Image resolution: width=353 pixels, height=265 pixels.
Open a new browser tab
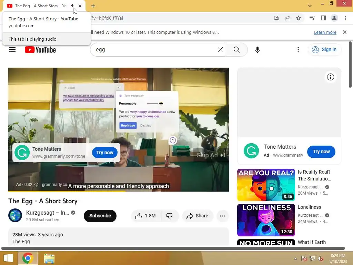(93, 6)
